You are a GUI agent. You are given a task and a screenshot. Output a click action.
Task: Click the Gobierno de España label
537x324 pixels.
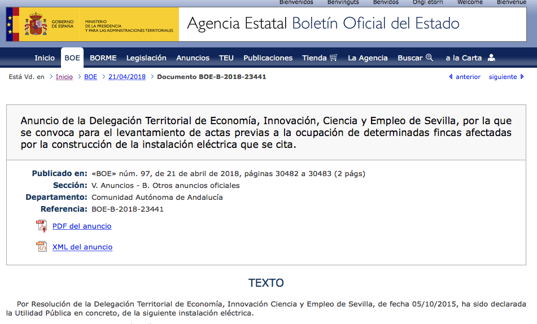pyautogui.click(x=63, y=24)
